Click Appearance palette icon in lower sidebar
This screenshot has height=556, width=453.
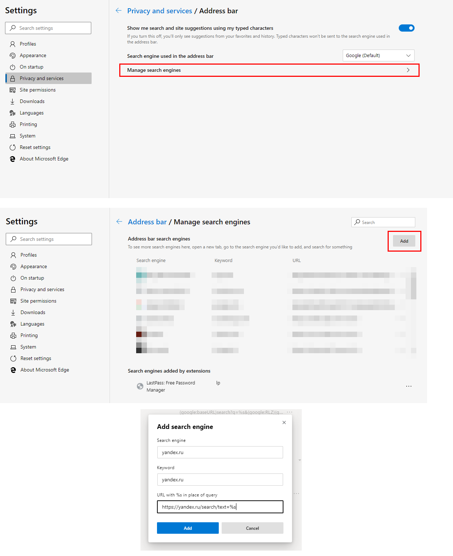point(13,266)
